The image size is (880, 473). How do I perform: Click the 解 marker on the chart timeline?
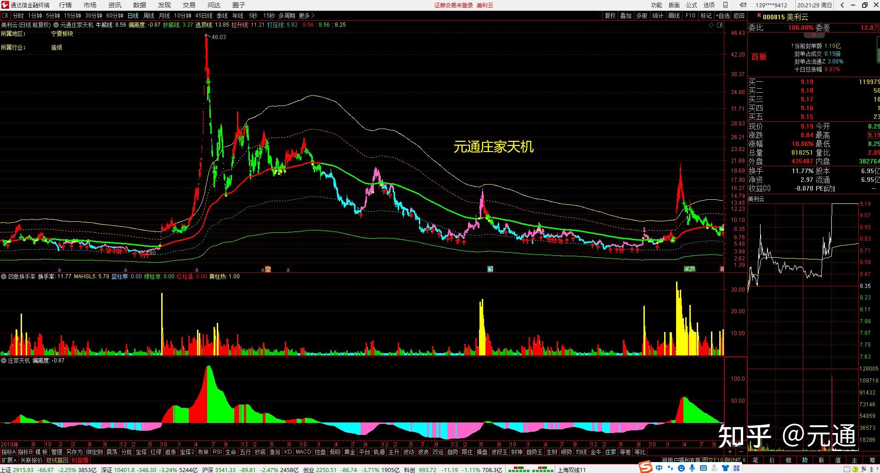click(x=490, y=269)
